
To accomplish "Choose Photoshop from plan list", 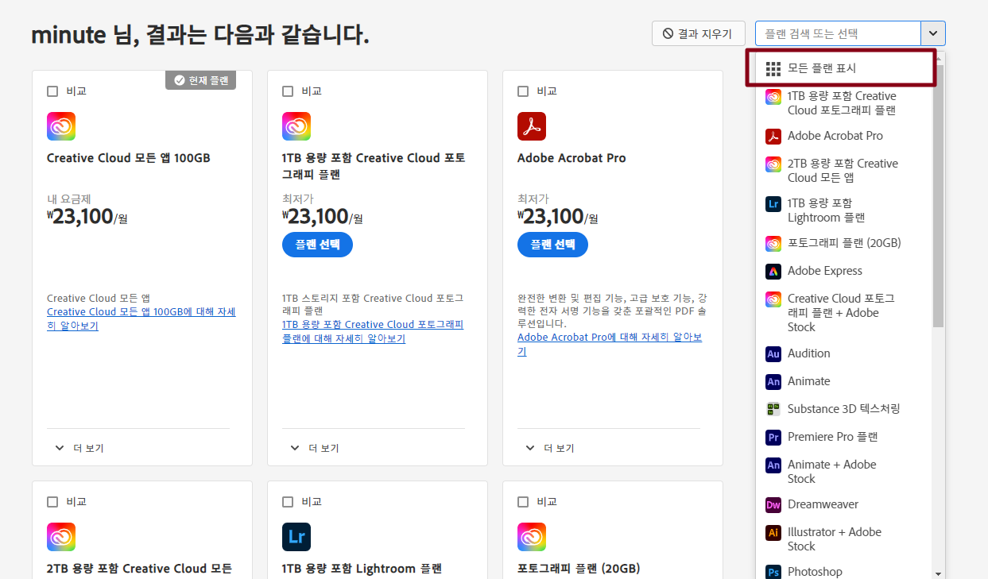I will (x=845, y=571).
